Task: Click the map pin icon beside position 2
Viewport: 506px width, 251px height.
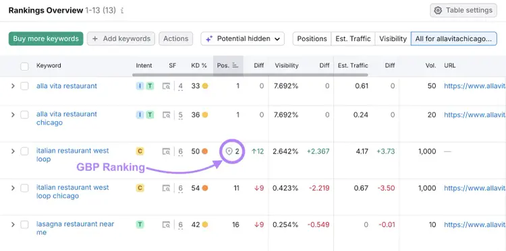Action: (229, 151)
